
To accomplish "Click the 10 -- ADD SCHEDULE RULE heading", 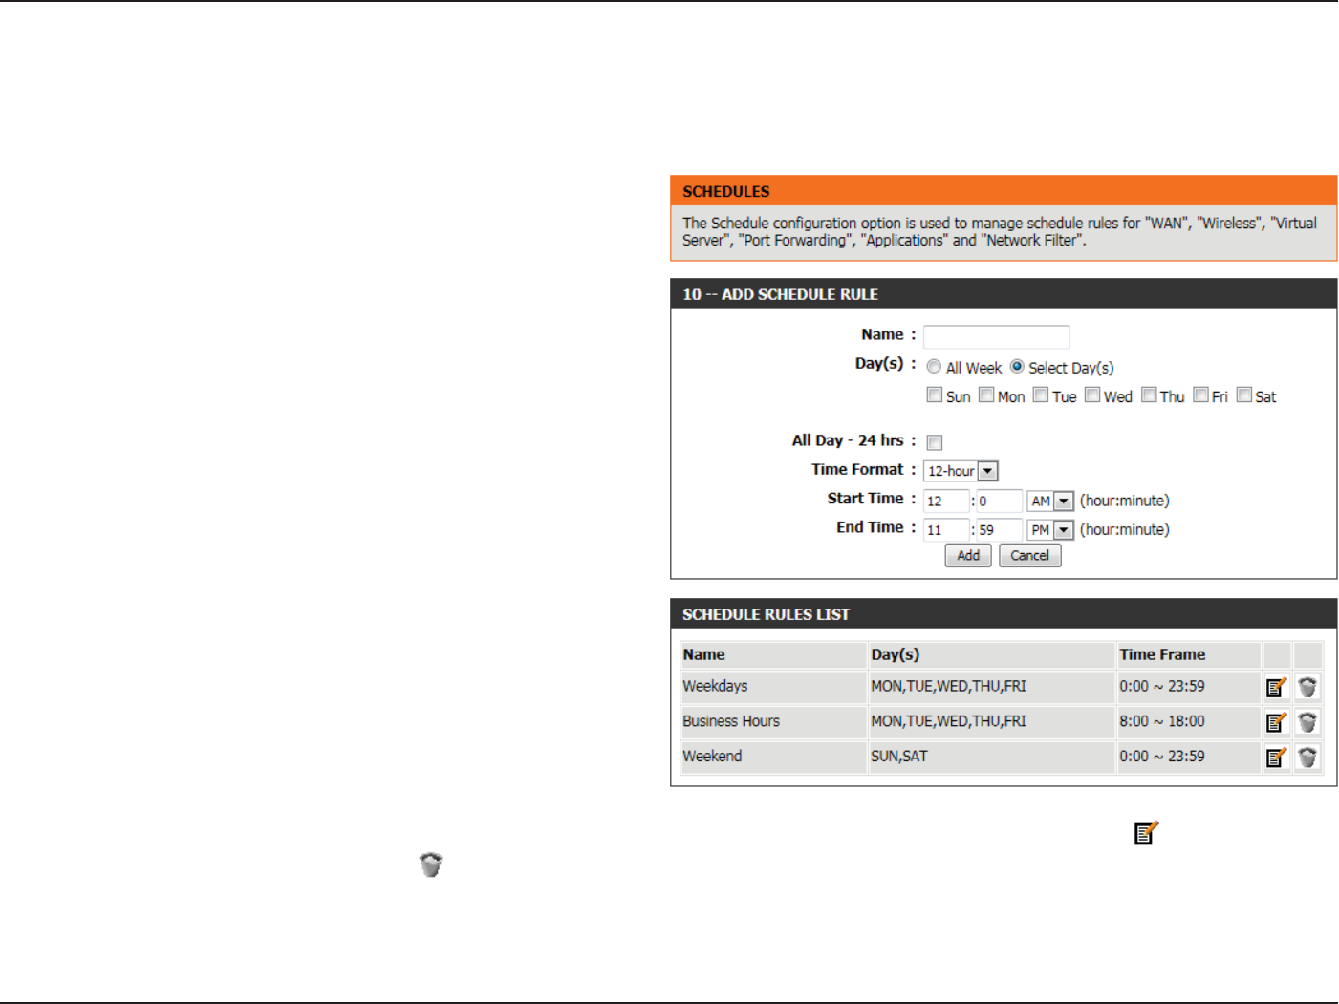I will tap(780, 295).
